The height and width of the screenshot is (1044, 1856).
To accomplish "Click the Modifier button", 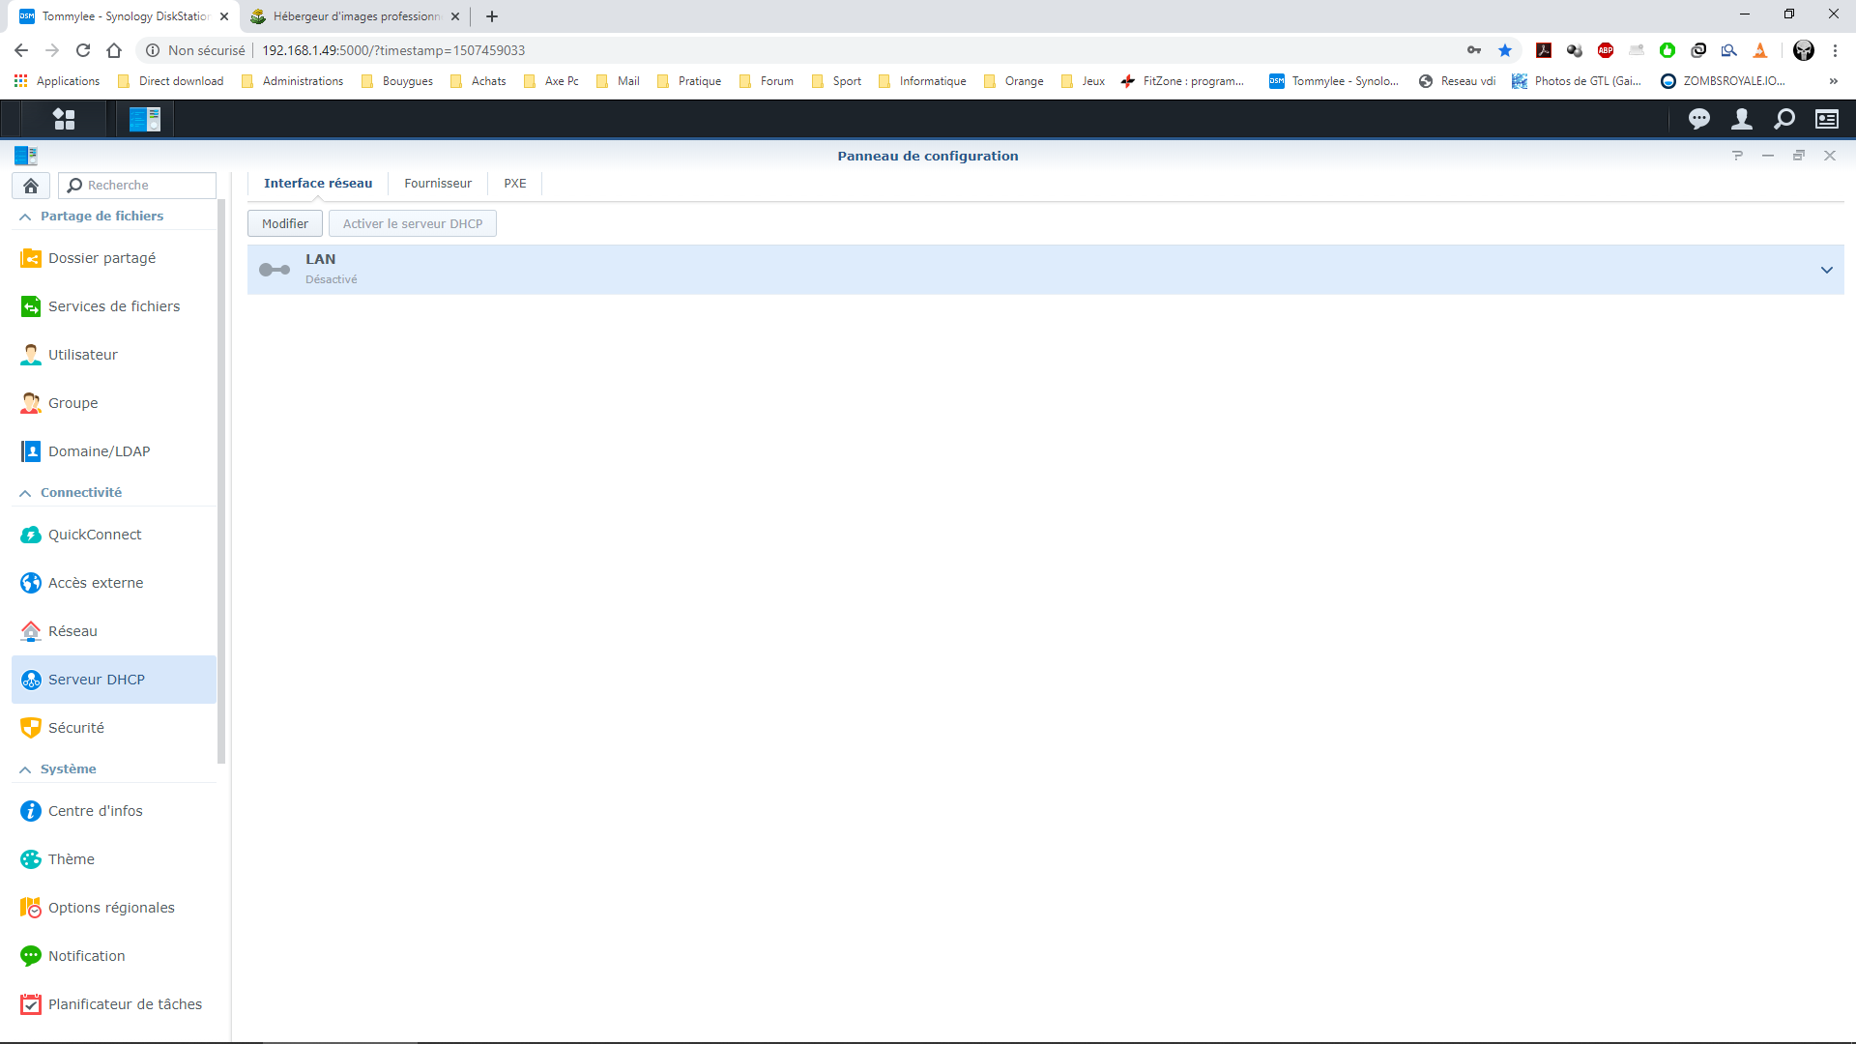I will (x=284, y=223).
